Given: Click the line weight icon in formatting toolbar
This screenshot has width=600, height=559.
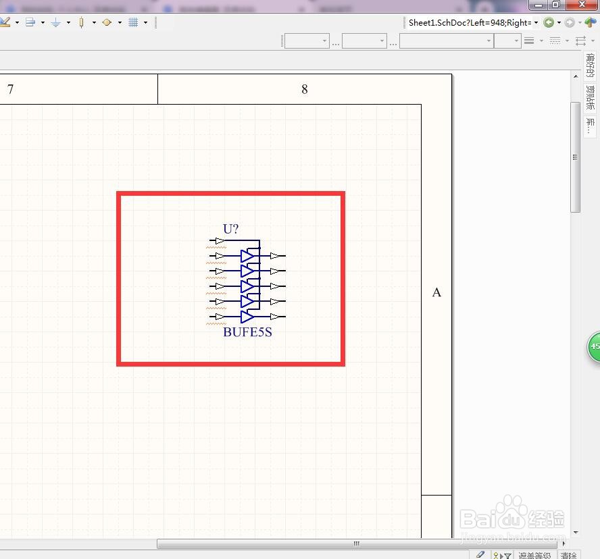Looking at the screenshot, I should pyautogui.click(x=529, y=41).
